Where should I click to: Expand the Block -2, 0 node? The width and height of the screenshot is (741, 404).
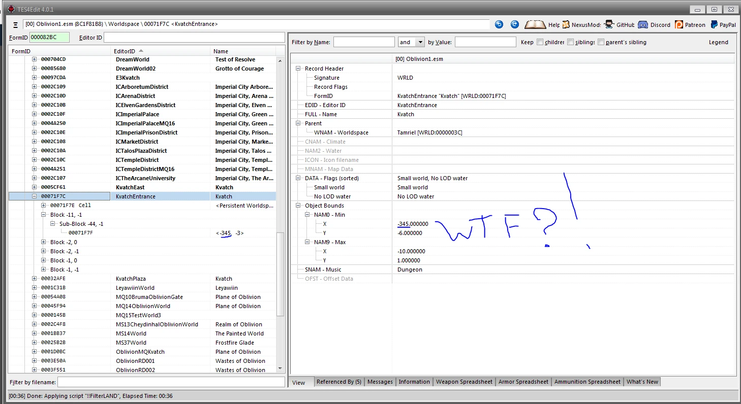44,242
